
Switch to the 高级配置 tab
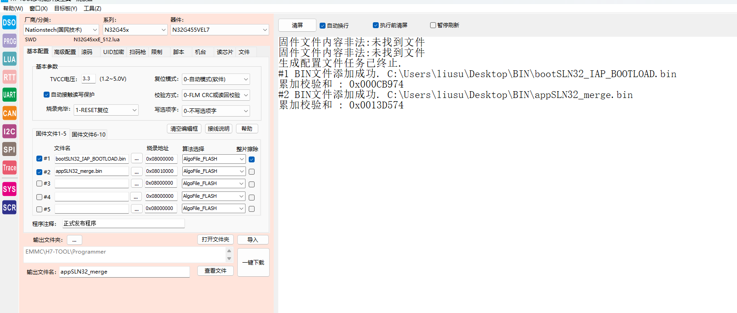(x=65, y=52)
